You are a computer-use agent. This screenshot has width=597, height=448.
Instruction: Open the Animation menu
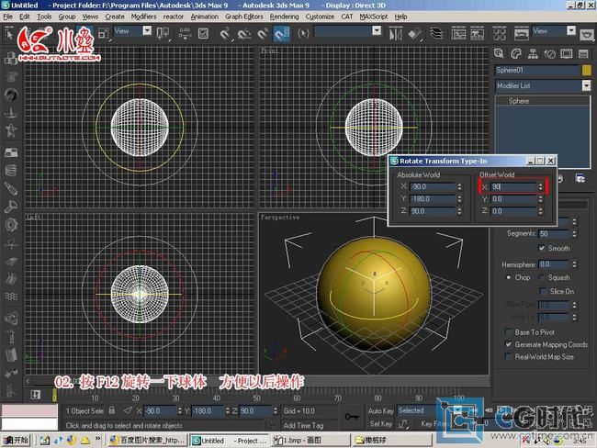coord(205,17)
